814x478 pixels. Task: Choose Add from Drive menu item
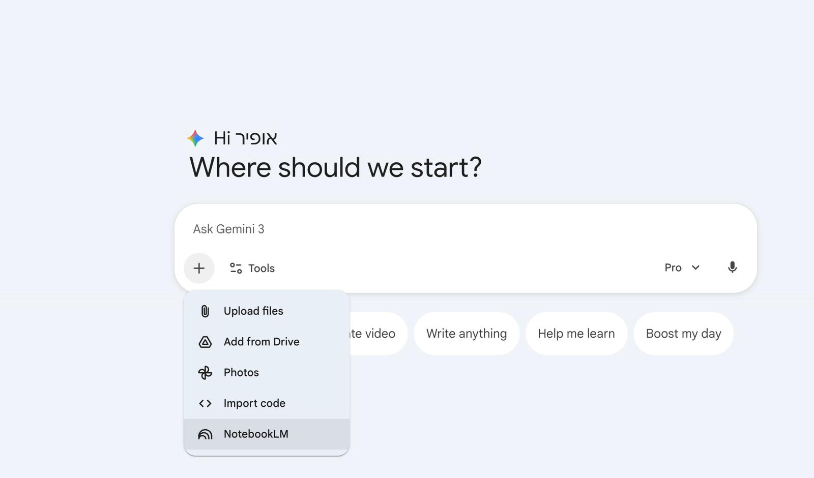[261, 342]
